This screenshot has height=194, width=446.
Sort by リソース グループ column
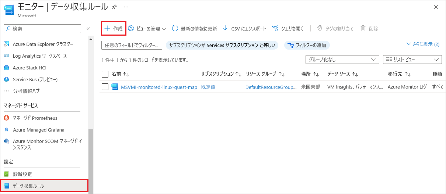point(265,74)
